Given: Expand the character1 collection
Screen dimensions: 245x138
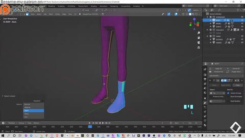Looking at the screenshot, I should click(x=207, y=30).
